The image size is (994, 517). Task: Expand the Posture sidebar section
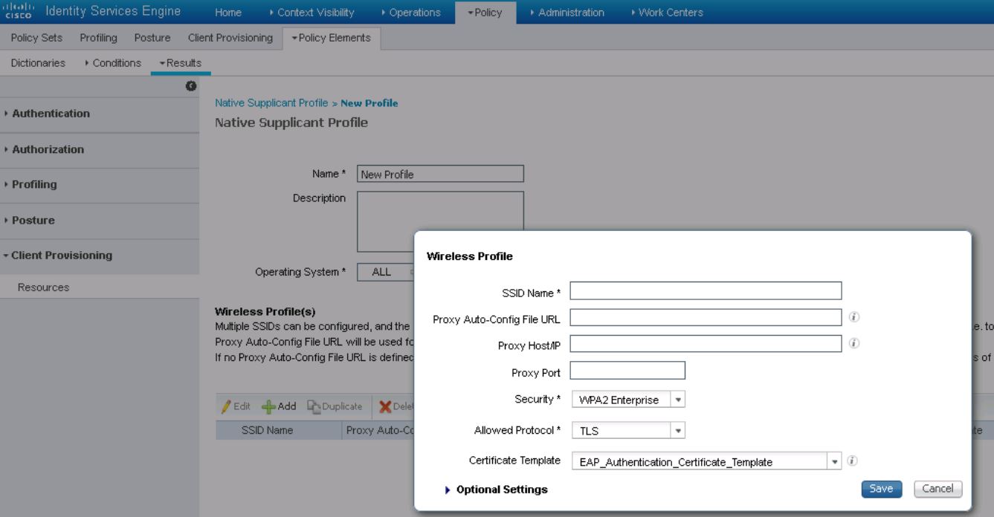pyautogui.click(x=100, y=221)
